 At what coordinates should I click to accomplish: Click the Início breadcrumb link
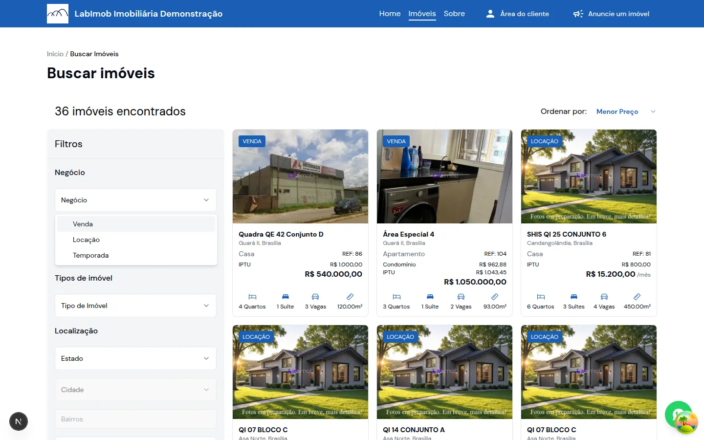(x=55, y=54)
